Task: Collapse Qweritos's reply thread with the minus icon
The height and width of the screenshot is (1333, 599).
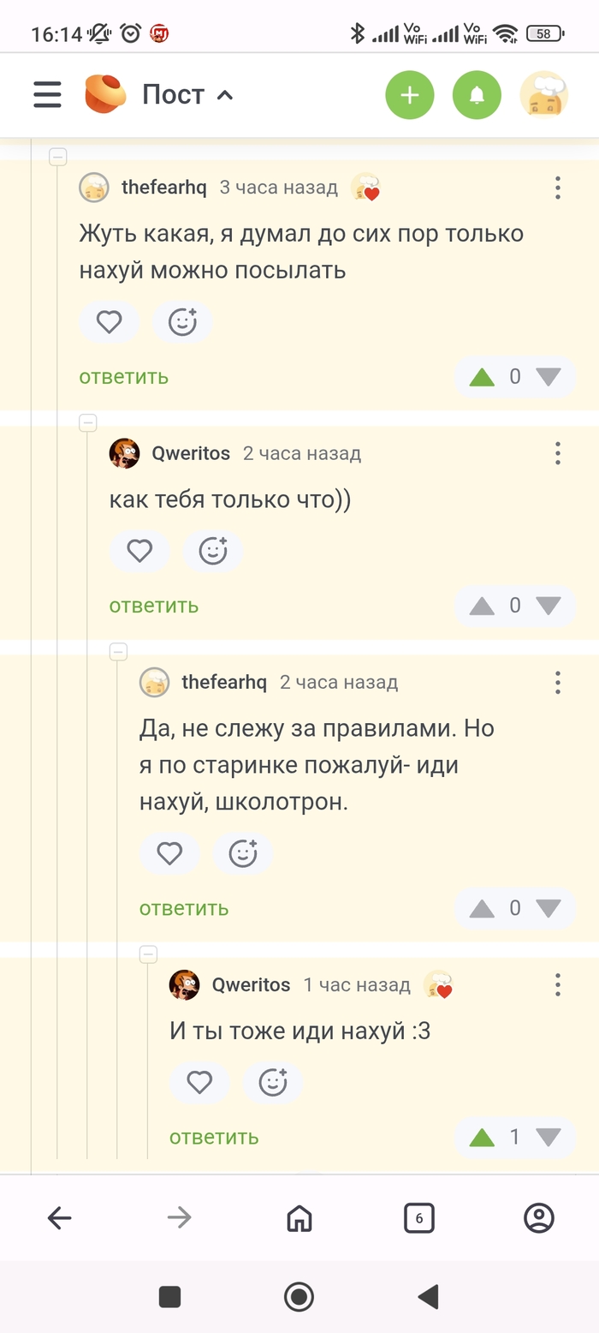Action: tap(88, 422)
